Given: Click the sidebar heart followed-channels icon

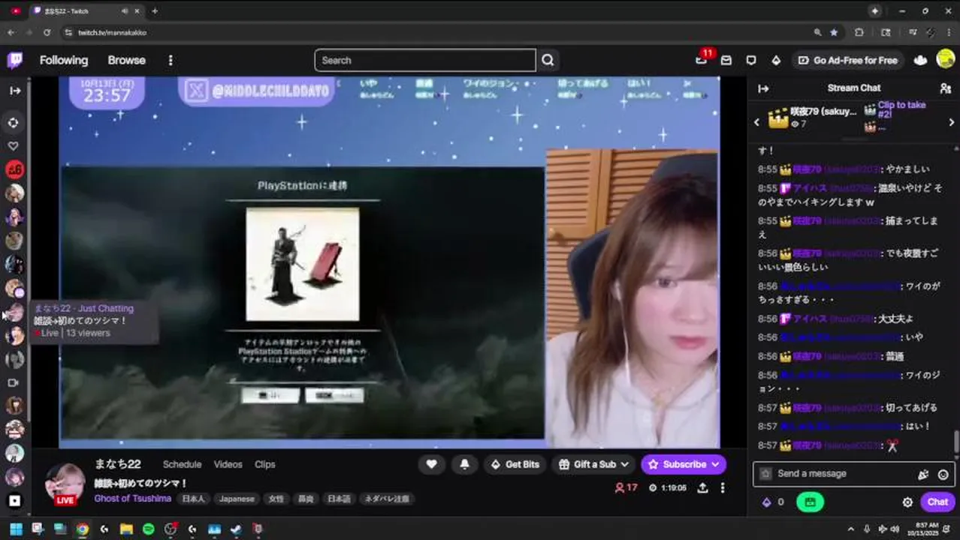Looking at the screenshot, I should pos(14,146).
